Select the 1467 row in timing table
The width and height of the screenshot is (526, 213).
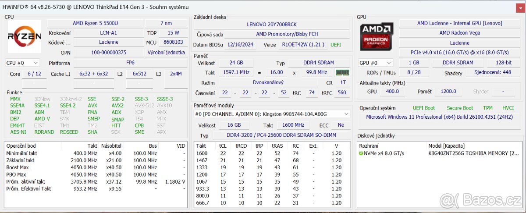coord(272,160)
